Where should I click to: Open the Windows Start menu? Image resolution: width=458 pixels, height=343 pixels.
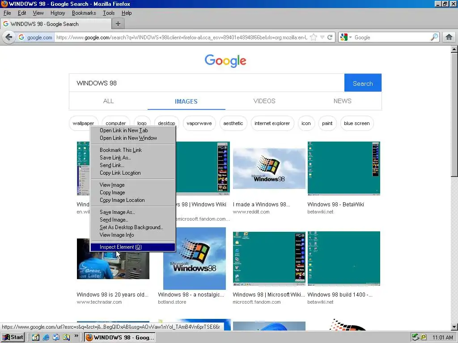tap(13, 338)
